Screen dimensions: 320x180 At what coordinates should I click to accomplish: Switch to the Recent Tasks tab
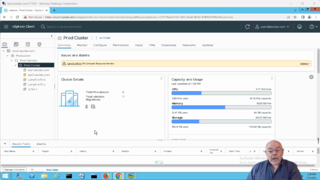click(x=21, y=144)
